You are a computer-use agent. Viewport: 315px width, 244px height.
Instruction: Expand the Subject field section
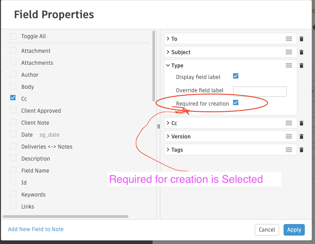[168, 52]
